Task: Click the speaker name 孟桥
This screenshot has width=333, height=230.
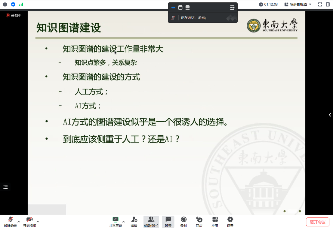Action: (x=202, y=18)
